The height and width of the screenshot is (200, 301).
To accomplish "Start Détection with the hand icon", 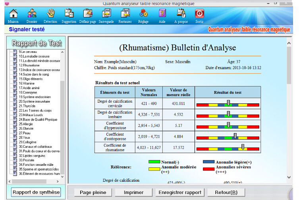I will pyautogui.click(x=50, y=16).
